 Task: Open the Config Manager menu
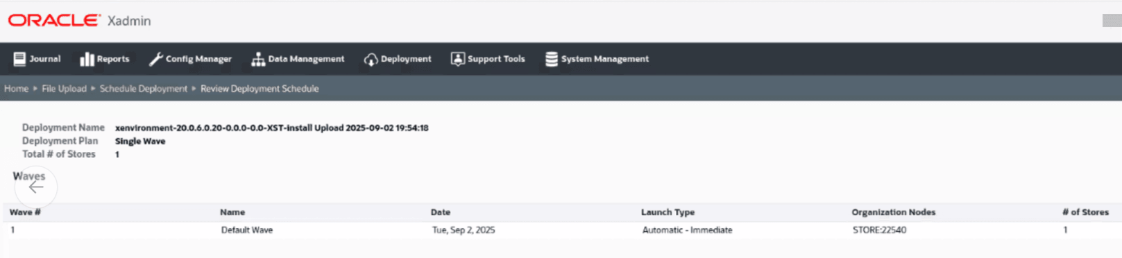pyautogui.click(x=190, y=59)
